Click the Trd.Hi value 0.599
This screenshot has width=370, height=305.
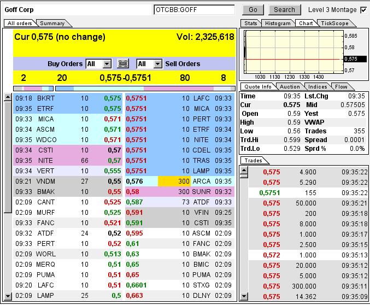click(x=292, y=140)
